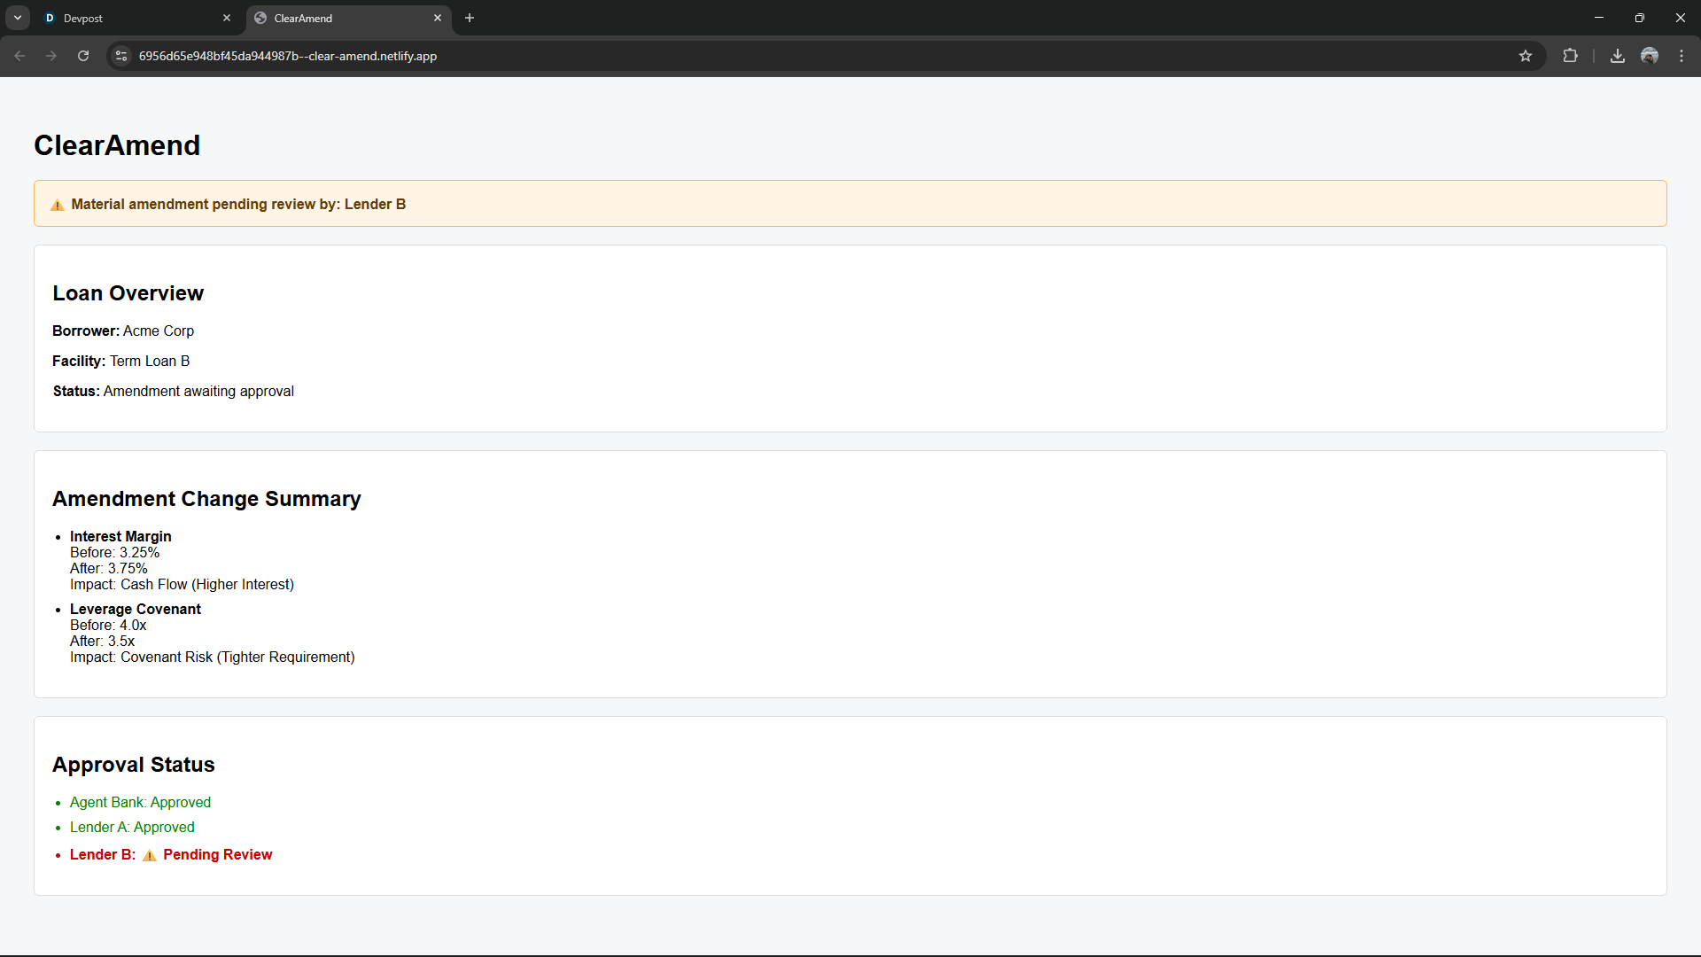Image resolution: width=1701 pixels, height=957 pixels.
Task: Expand the tab search dropdown arrow
Action: (18, 18)
